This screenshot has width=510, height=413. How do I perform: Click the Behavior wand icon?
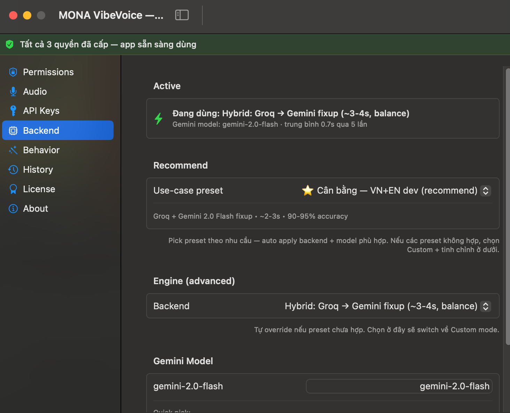(x=13, y=150)
